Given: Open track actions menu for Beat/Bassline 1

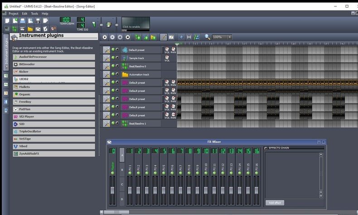Looking at the screenshot, I should (106, 124).
